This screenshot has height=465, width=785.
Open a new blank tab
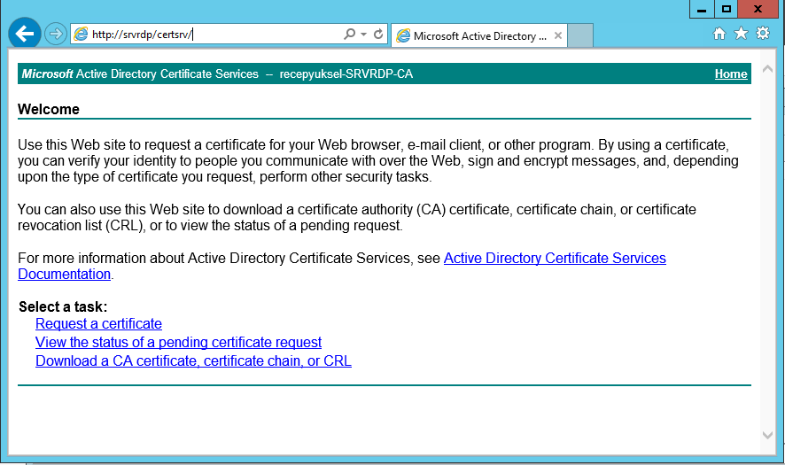(x=580, y=35)
